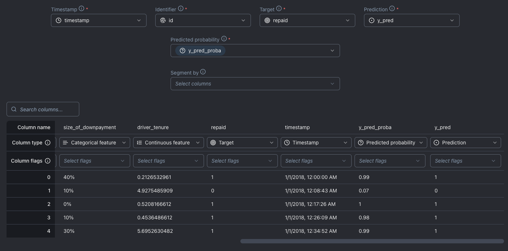The image size is (508, 251).
Task: Click info icon next to Target label
Action: tap(279, 9)
